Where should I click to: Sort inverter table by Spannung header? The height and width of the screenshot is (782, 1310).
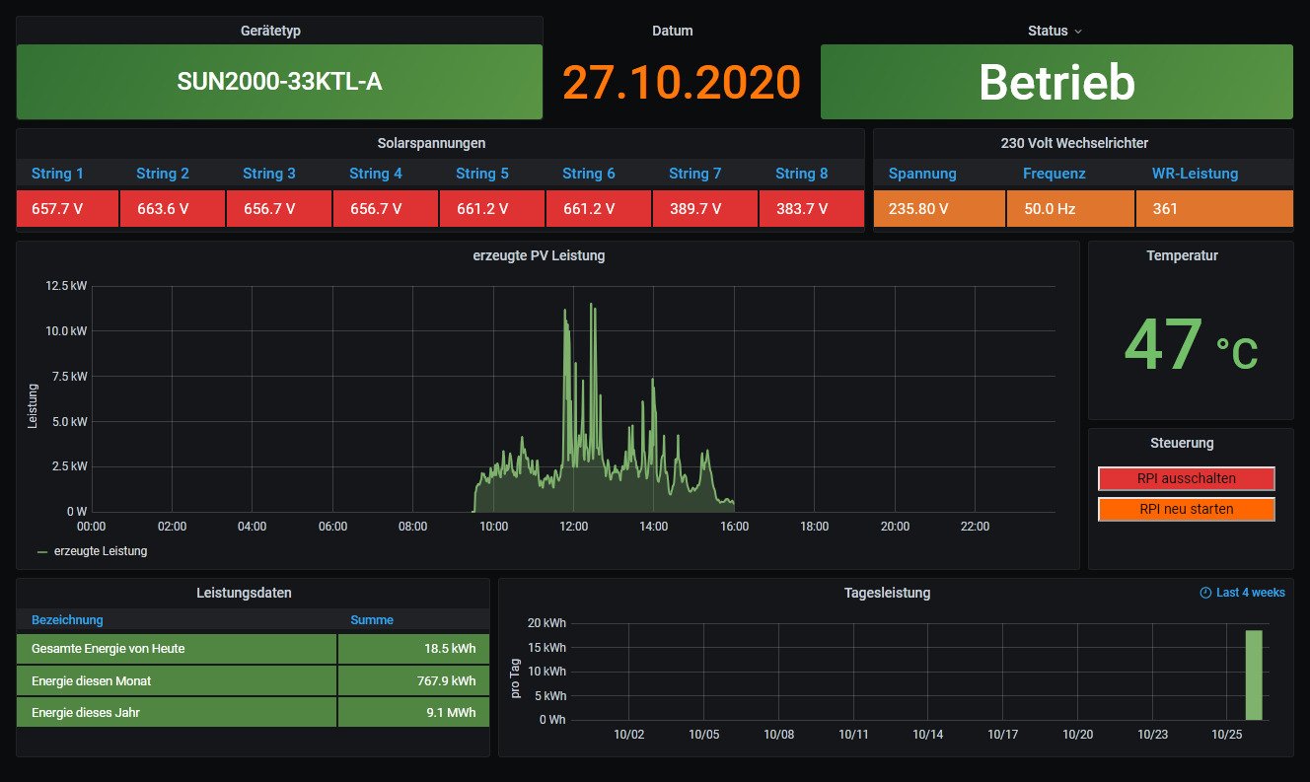pyautogui.click(x=922, y=174)
